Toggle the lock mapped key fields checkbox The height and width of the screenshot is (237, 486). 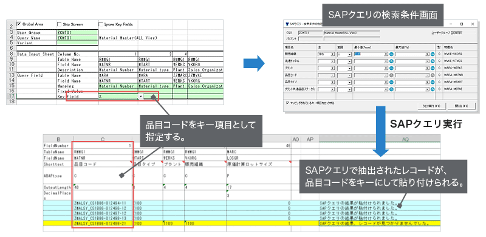pyautogui.click(x=287, y=103)
